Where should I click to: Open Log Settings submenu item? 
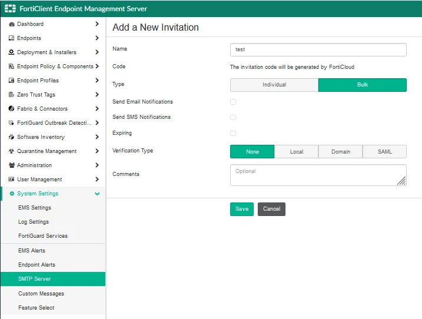pos(53,222)
